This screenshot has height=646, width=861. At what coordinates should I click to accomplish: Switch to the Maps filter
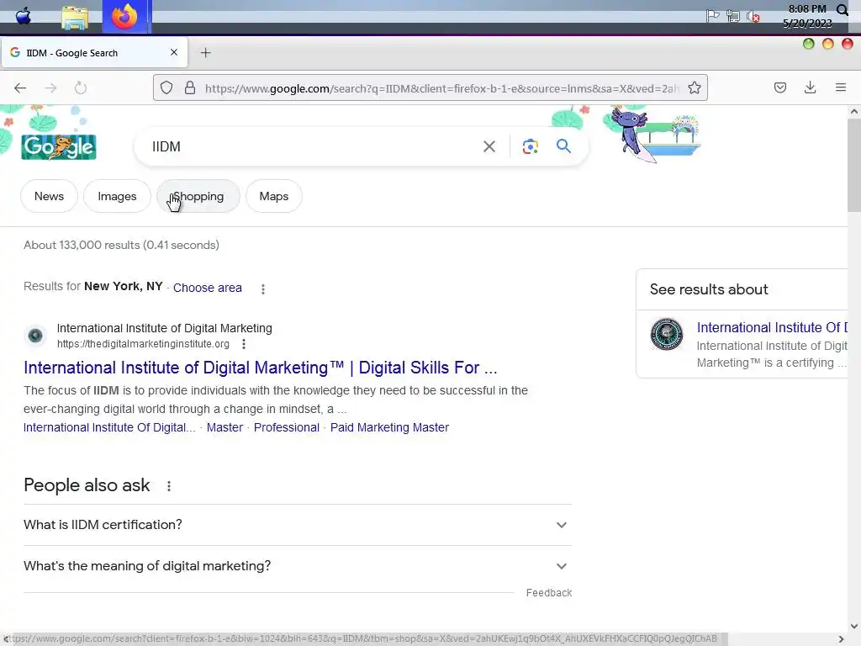pyautogui.click(x=273, y=196)
